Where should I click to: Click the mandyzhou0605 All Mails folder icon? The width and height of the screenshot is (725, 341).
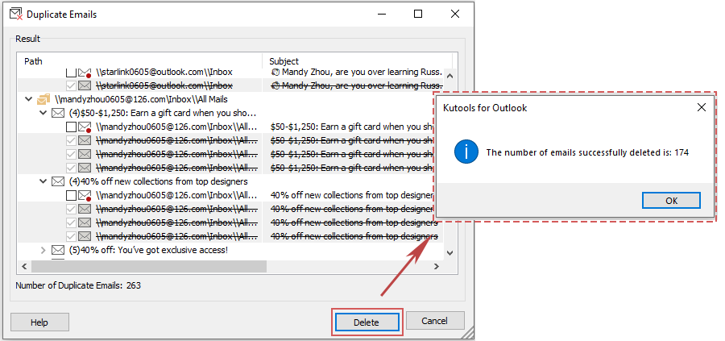pyautogui.click(x=43, y=99)
